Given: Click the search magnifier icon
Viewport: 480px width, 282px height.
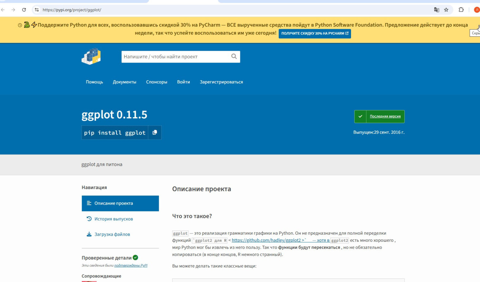Looking at the screenshot, I should 234,57.
